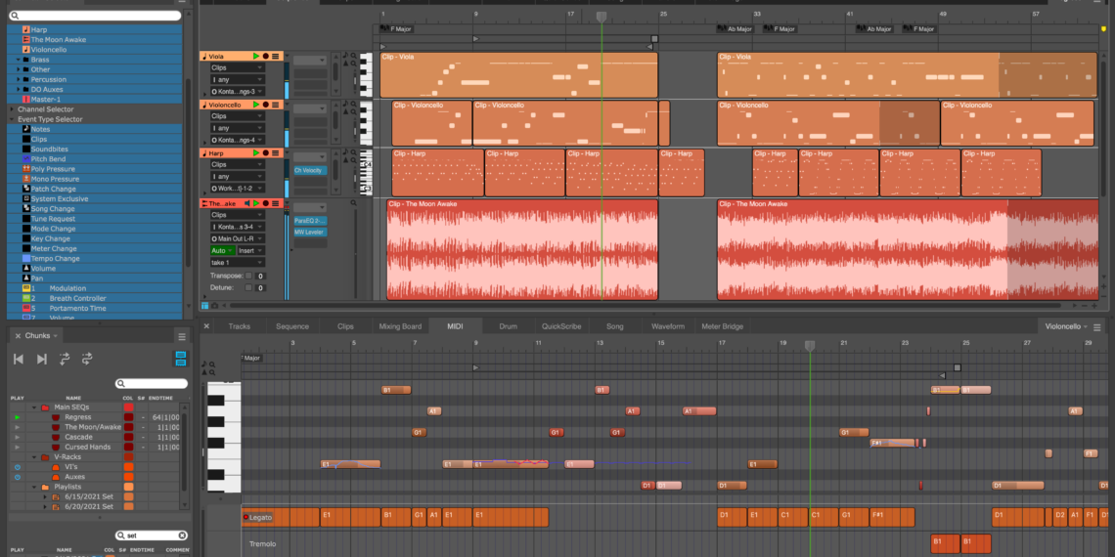Toggle play-enable for Regress chunk
The width and height of the screenshot is (1115, 557).
pyautogui.click(x=17, y=417)
